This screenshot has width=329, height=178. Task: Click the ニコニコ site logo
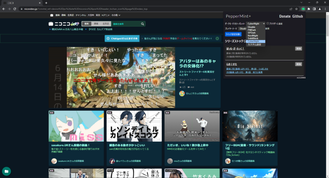pos(64,24)
